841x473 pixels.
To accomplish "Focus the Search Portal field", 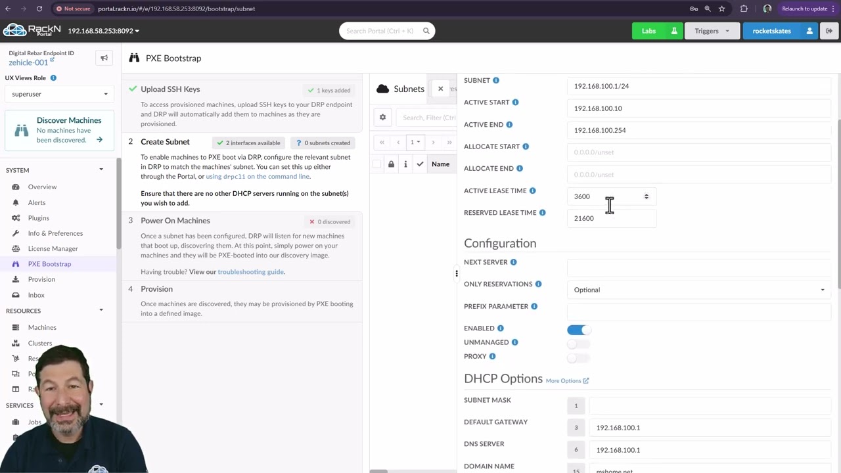I will pyautogui.click(x=380, y=31).
